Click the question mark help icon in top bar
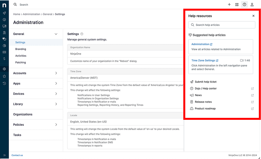The height and width of the screenshot is (159, 261). pos(244,5)
